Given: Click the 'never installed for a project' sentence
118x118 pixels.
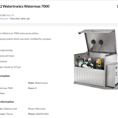Looking at the screenshot, I should [x=26, y=39].
